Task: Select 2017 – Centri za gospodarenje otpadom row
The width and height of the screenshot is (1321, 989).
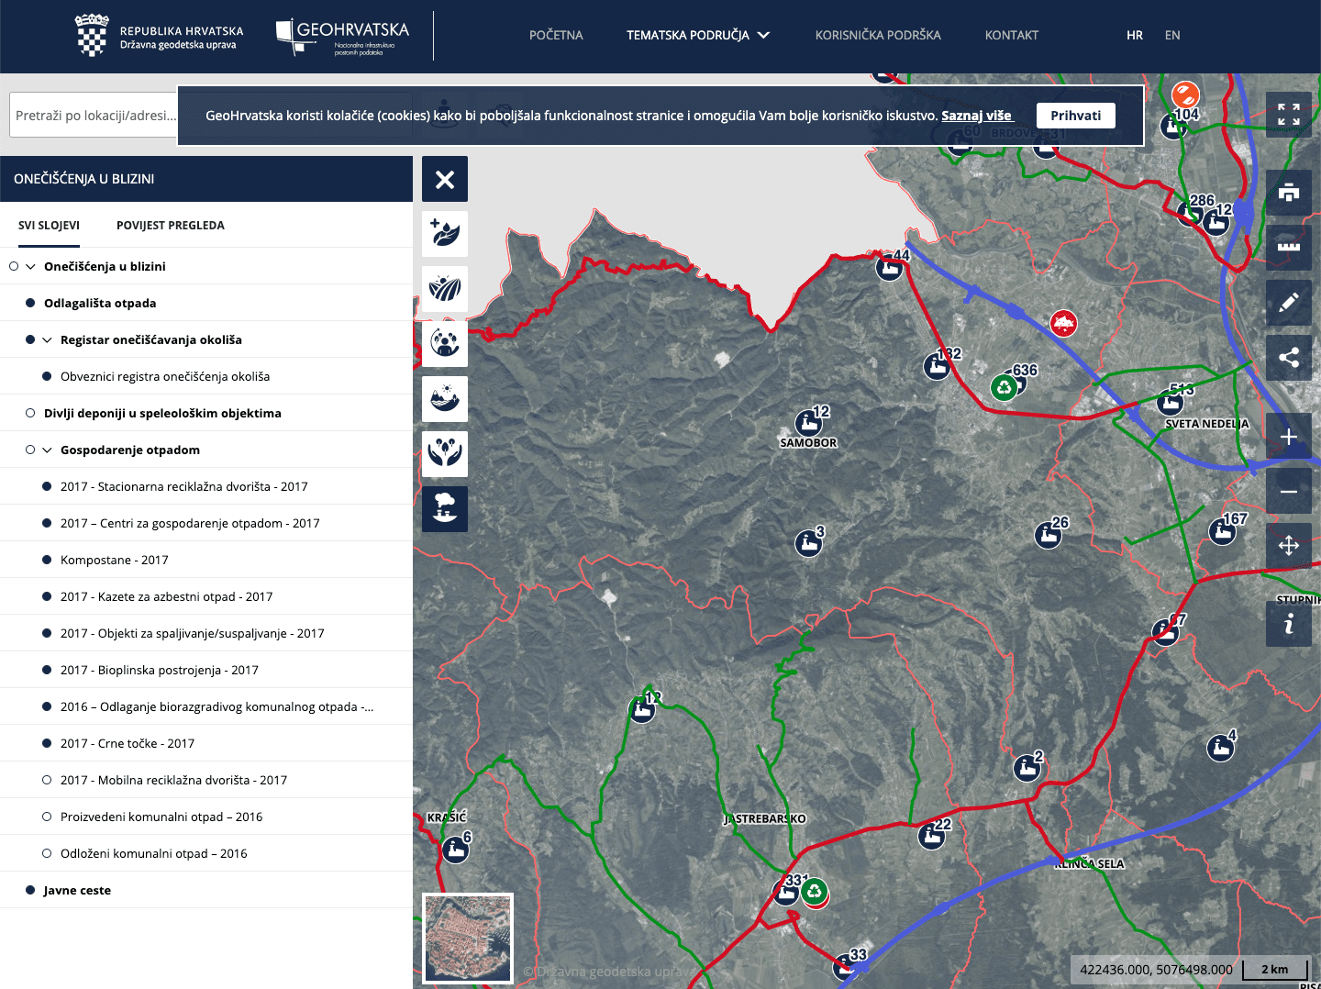Action: [x=206, y=523]
